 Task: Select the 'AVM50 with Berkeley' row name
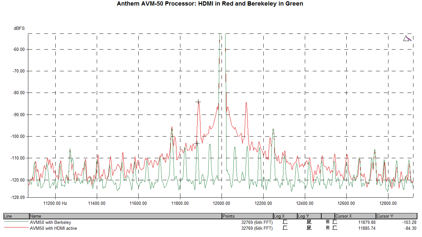pyautogui.click(x=50, y=222)
